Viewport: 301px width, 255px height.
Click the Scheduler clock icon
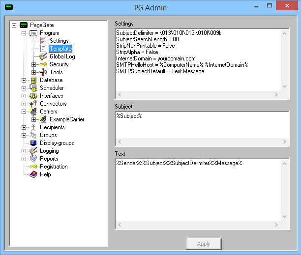33,88
